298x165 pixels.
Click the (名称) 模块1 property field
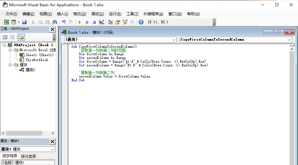click(28, 162)
